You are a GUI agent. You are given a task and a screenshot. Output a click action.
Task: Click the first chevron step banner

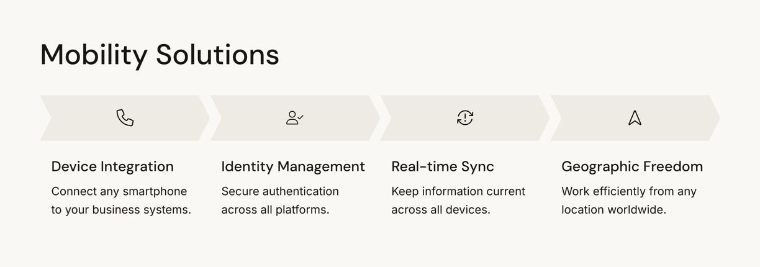point(125,118)
